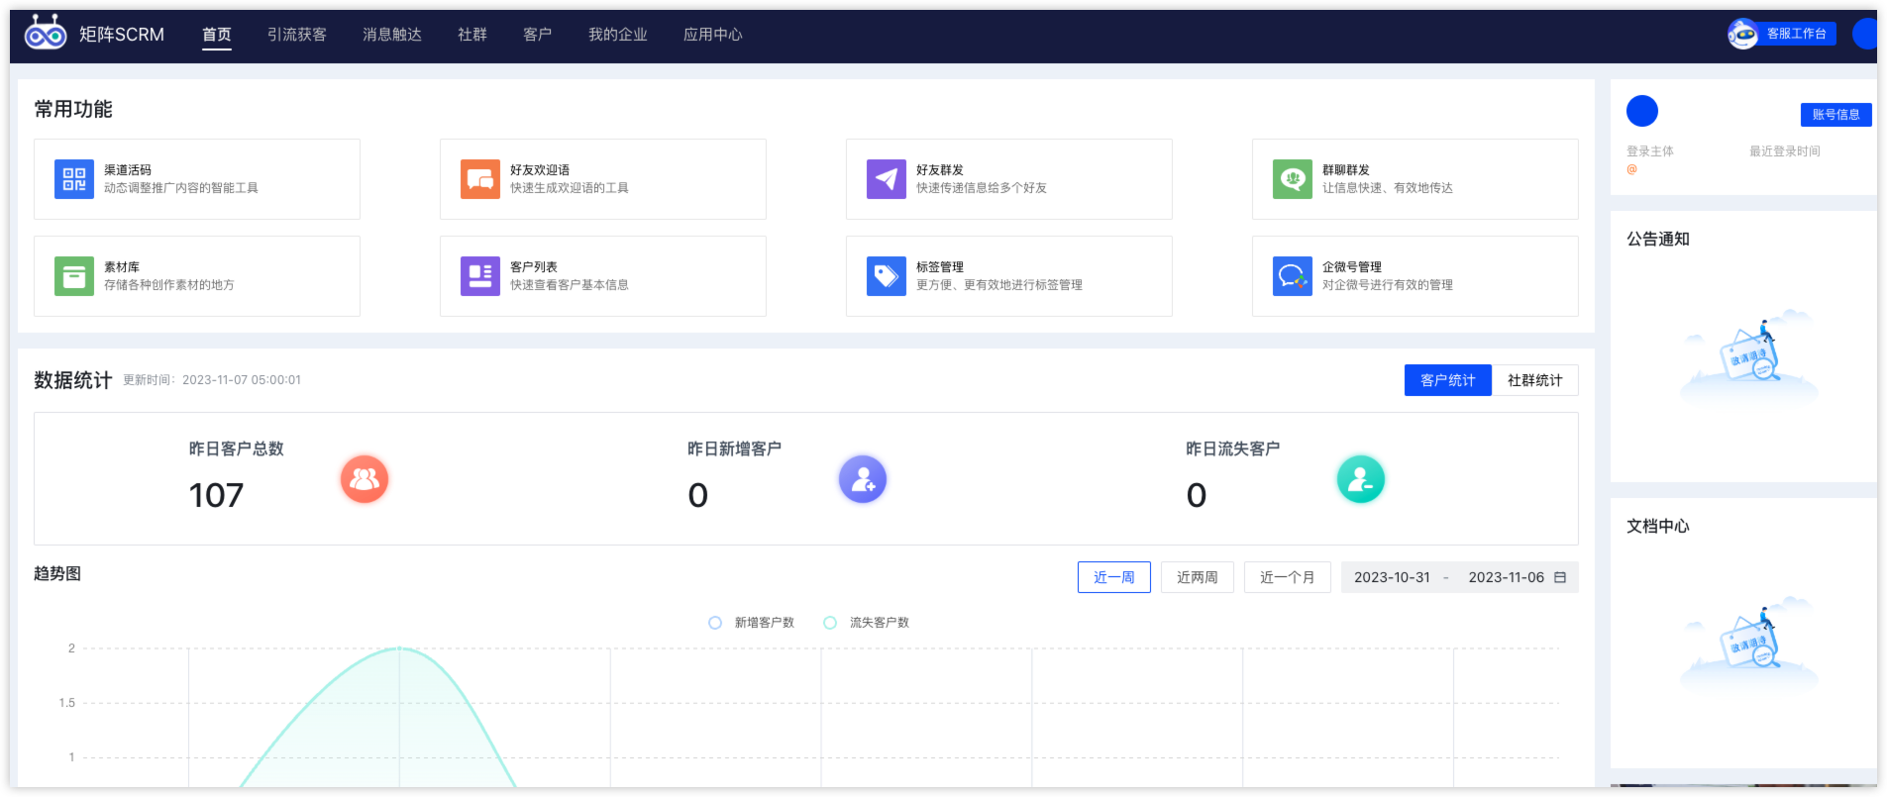Open the 素材库 green archive icon
The width and height of the screenshot is (1887, 797).
[x=74, y=276]
